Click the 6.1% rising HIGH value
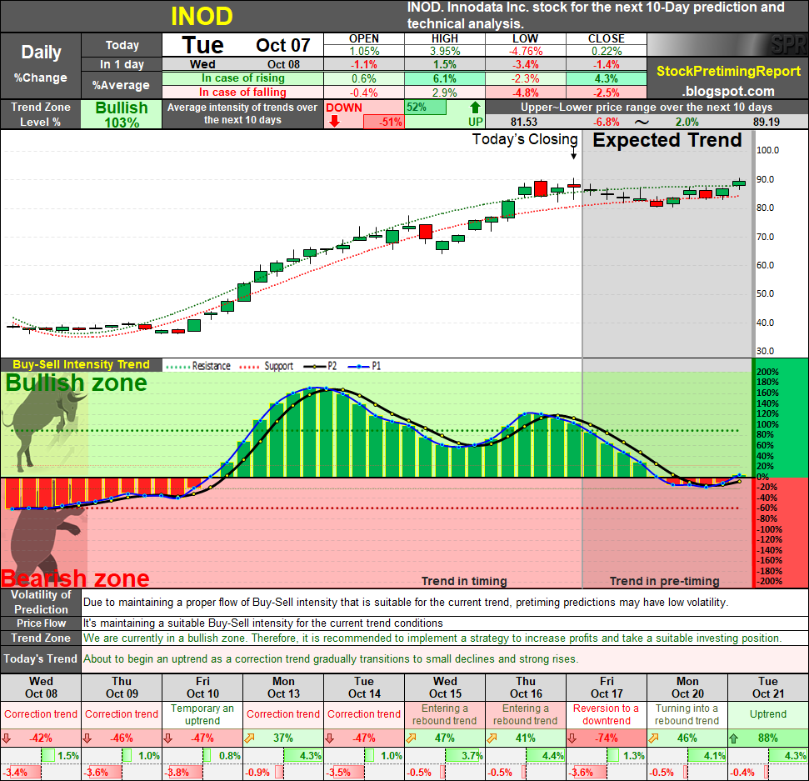Screen dimensions: 809x781 coord(445,78)
